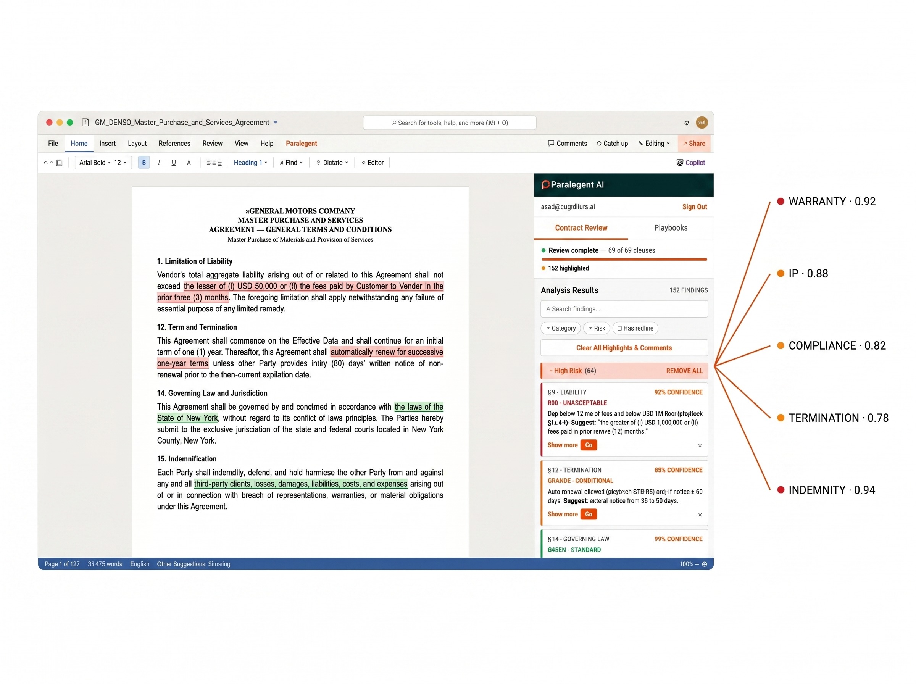Viewport: 916px width, 684px height.
Task: Click the save icon beside the undo arrows
Action: 59,163
